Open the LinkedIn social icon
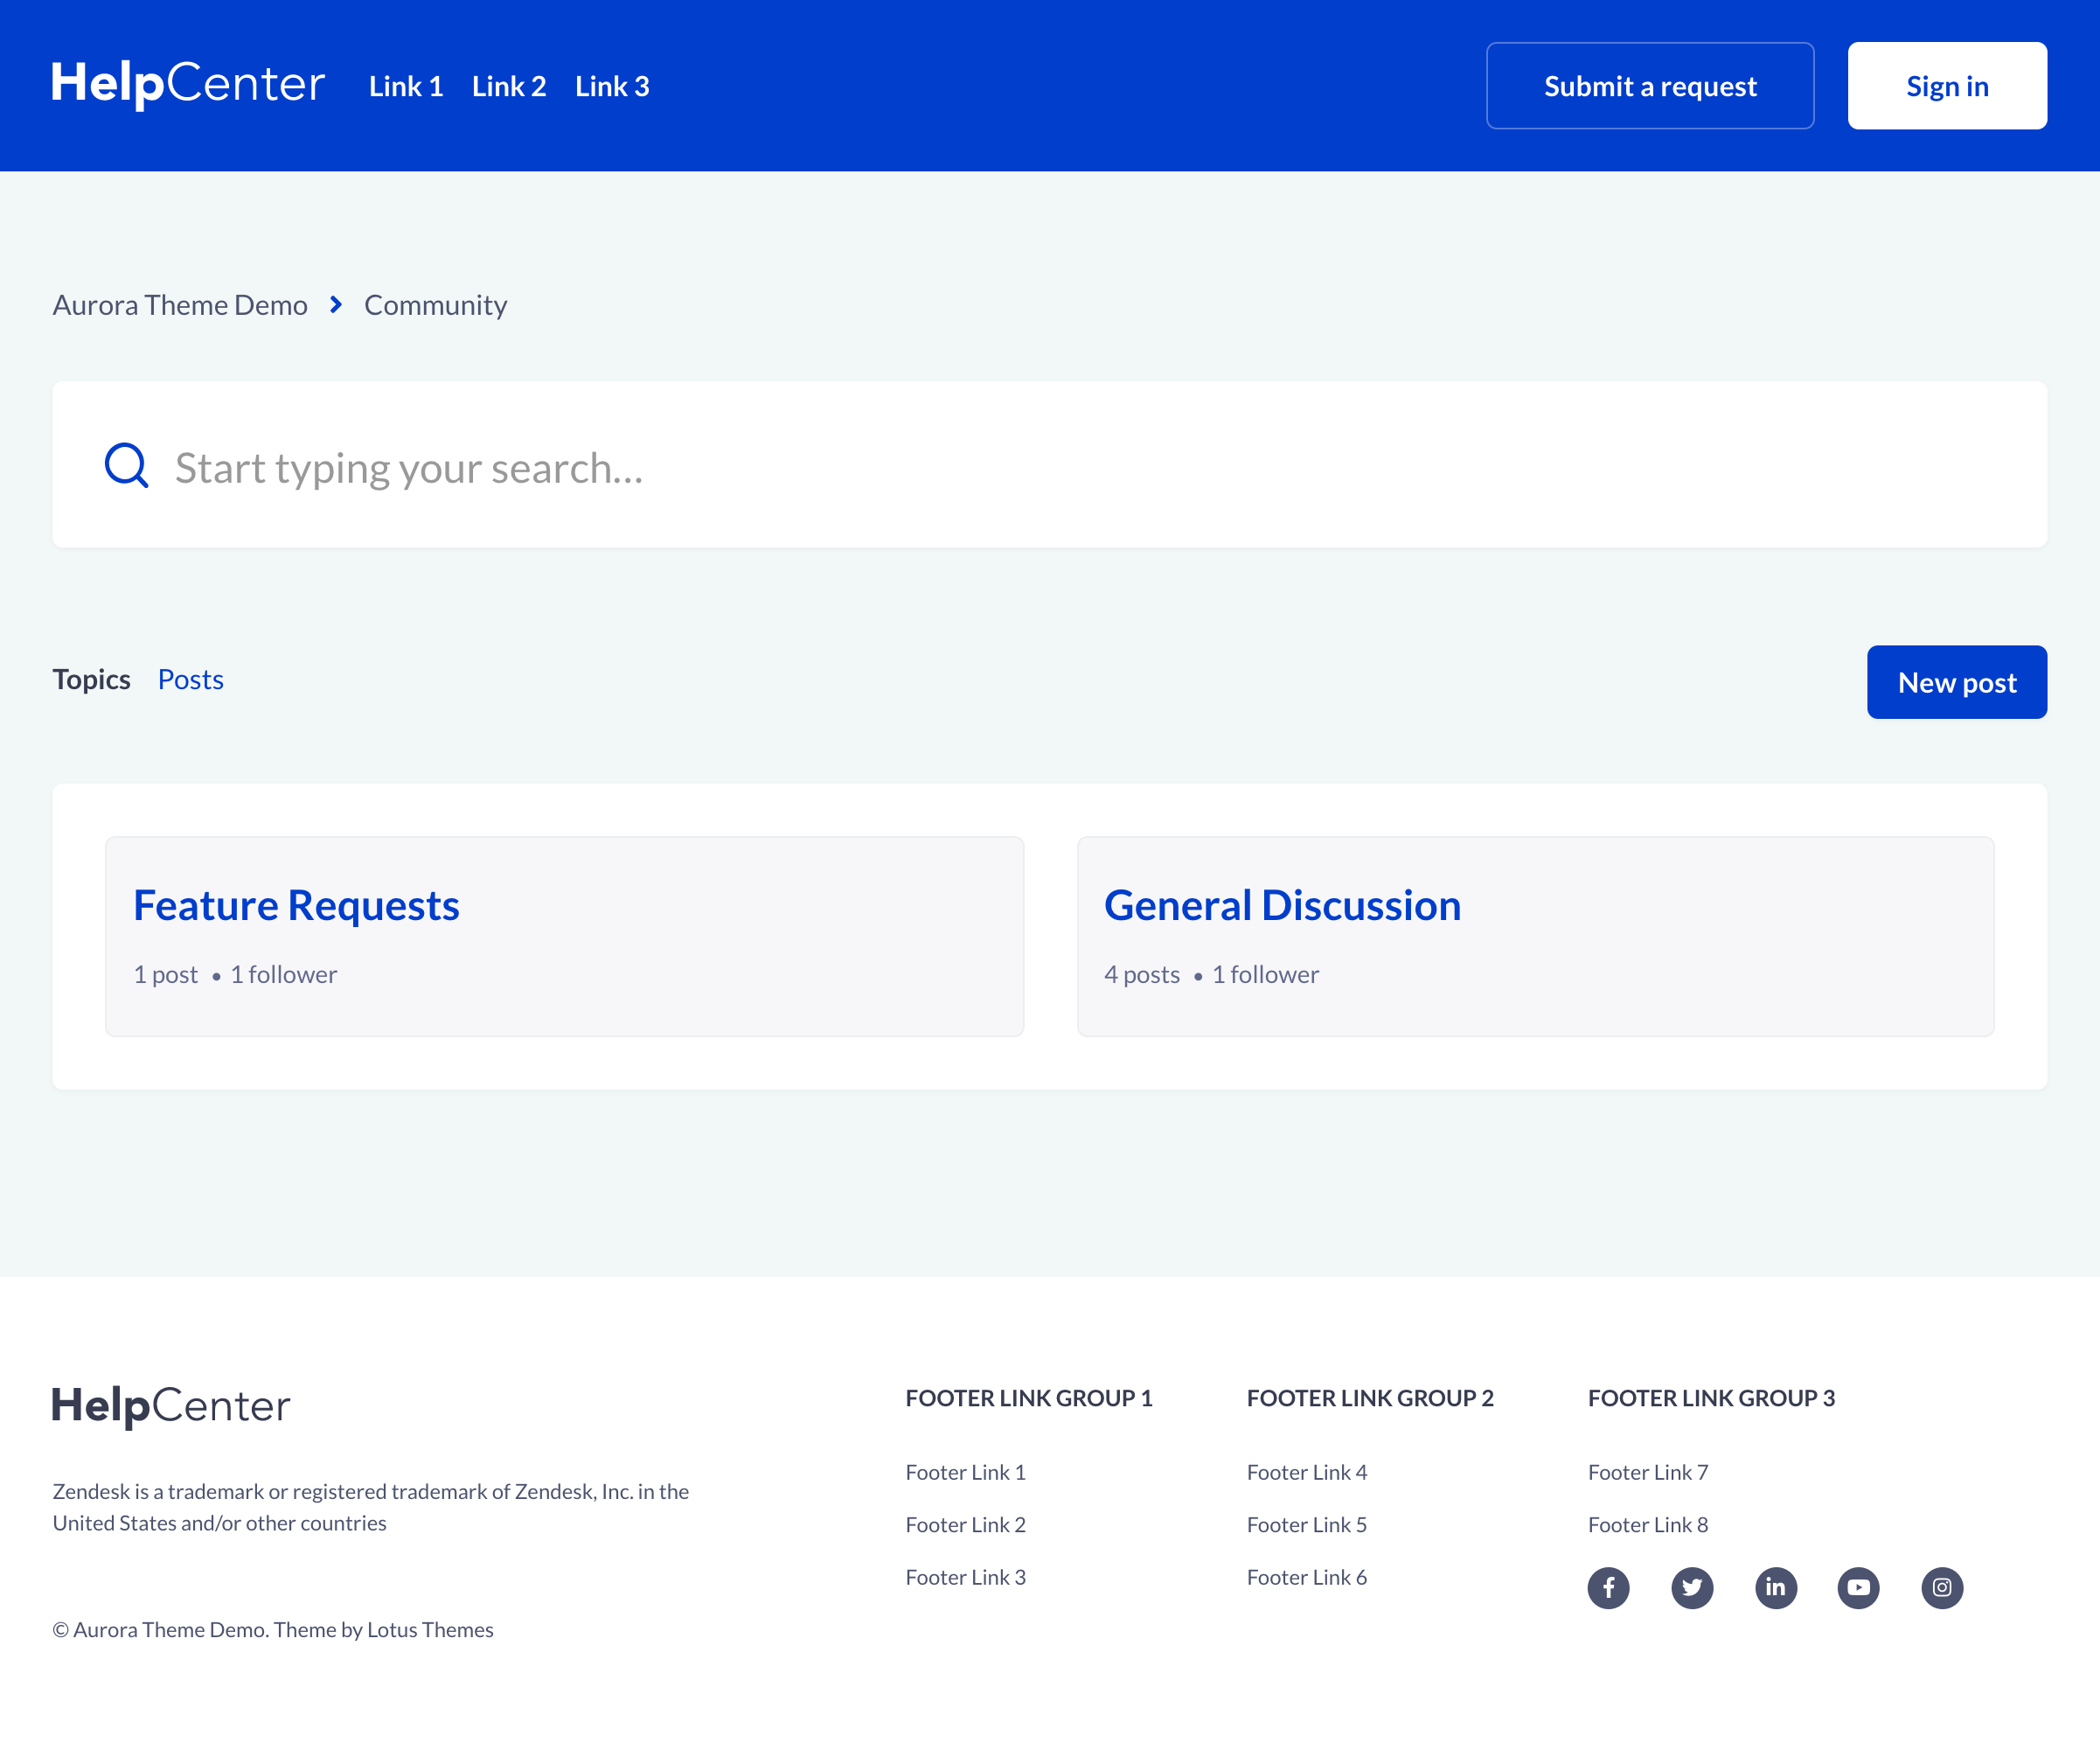2100x1750 pixels. [x=1775, y=1587]
